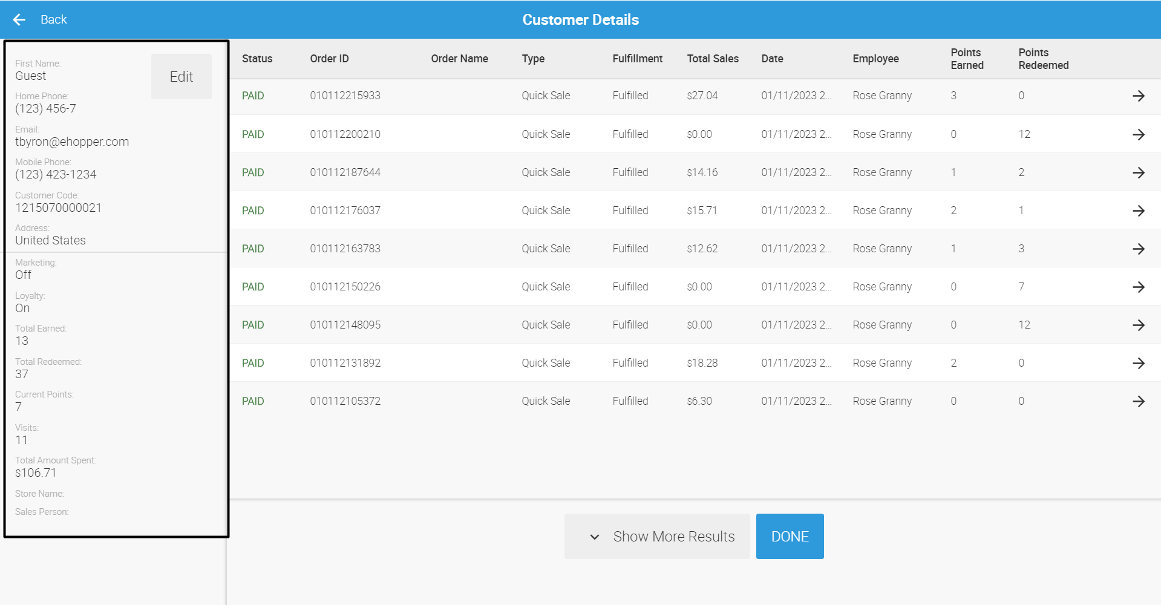Image resolution: width=1161 pixels, height=605 pixels.
Task: Click the Back text link
Action: 53,19
